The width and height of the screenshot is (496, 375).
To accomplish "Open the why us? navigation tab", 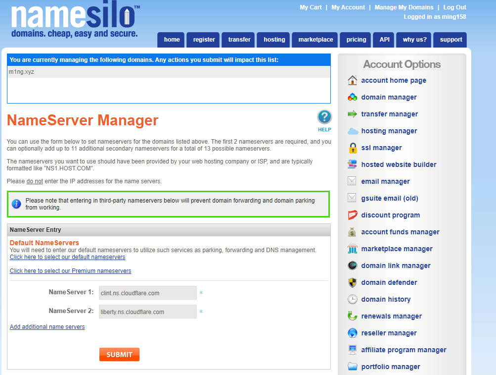I will (414, 40).
